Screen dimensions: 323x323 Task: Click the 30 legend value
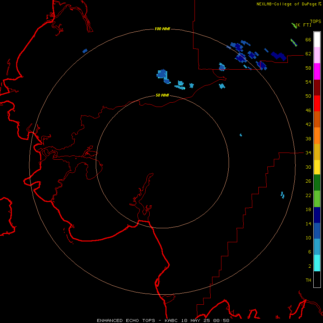[308, 167]
